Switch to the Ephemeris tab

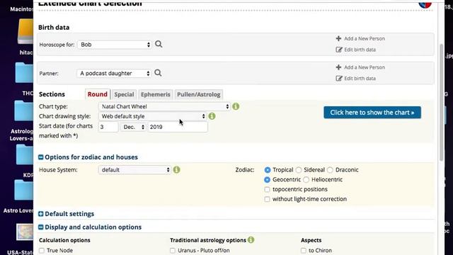(x=156, y=94)
